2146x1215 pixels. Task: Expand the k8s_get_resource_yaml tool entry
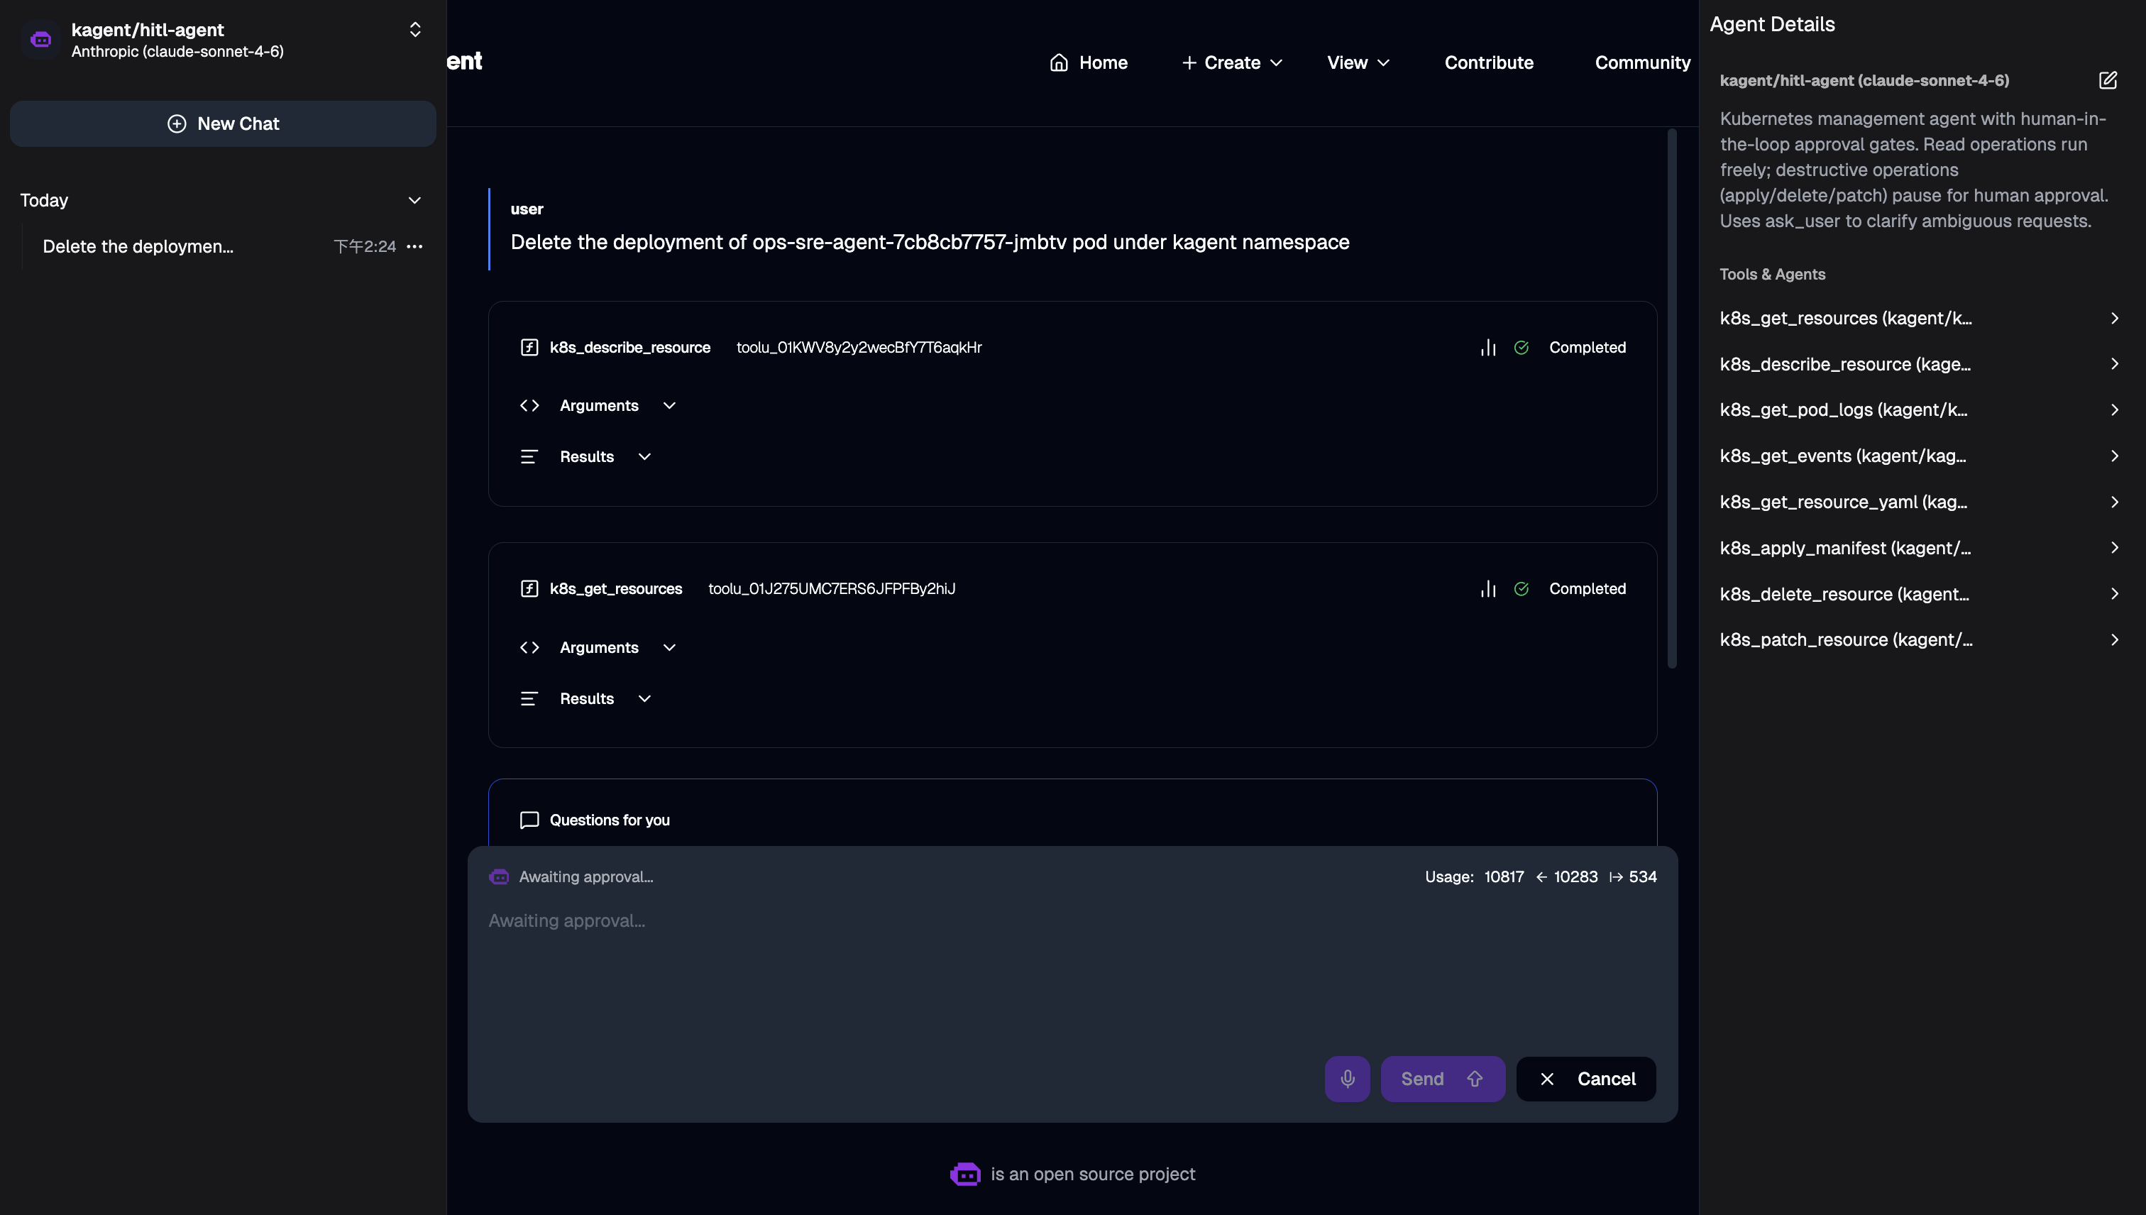pos(1919,502)
